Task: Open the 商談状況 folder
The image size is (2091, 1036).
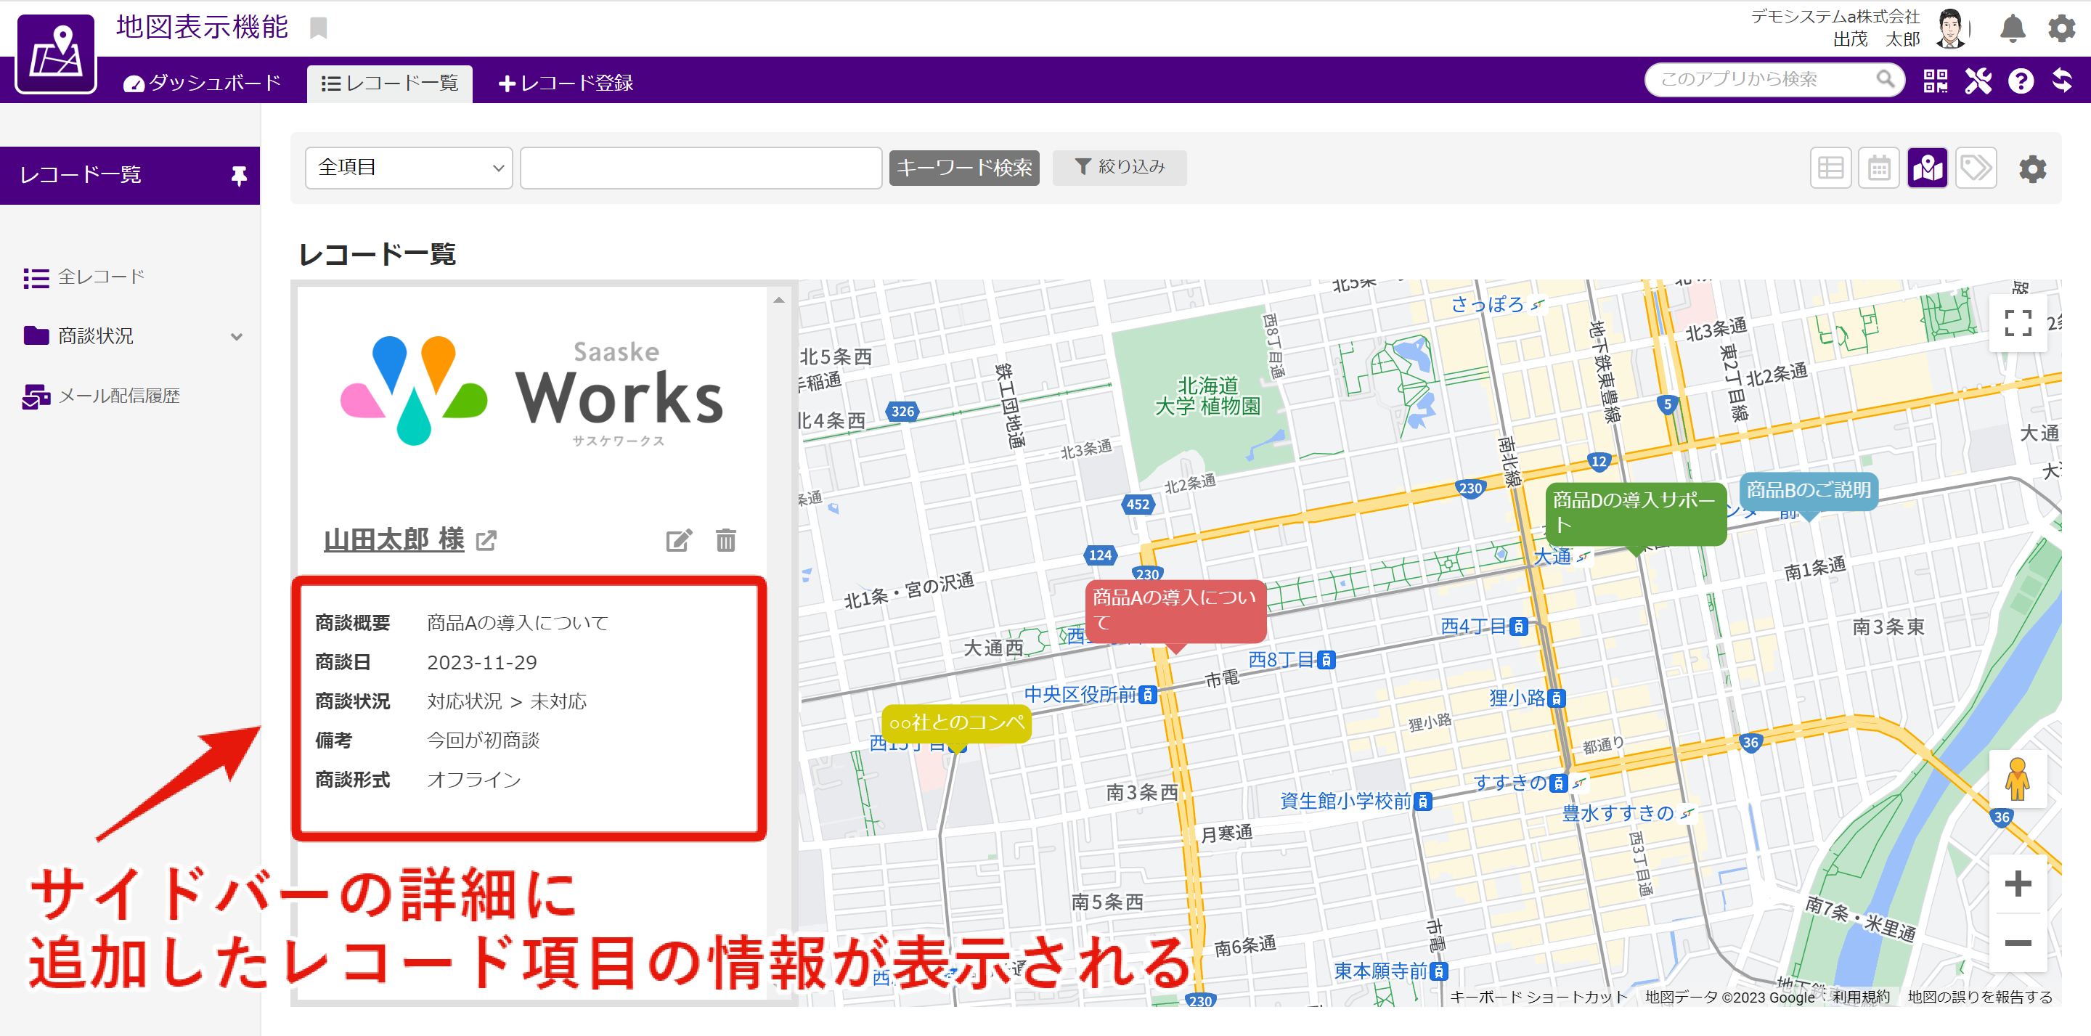Action: click(x=78, y=335)
